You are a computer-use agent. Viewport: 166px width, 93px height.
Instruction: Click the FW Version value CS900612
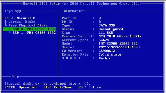107,51
